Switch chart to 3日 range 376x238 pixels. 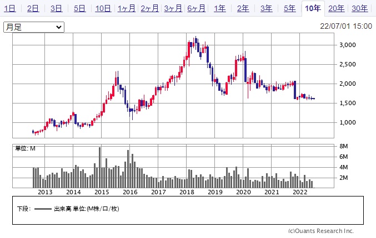[56, 9]
